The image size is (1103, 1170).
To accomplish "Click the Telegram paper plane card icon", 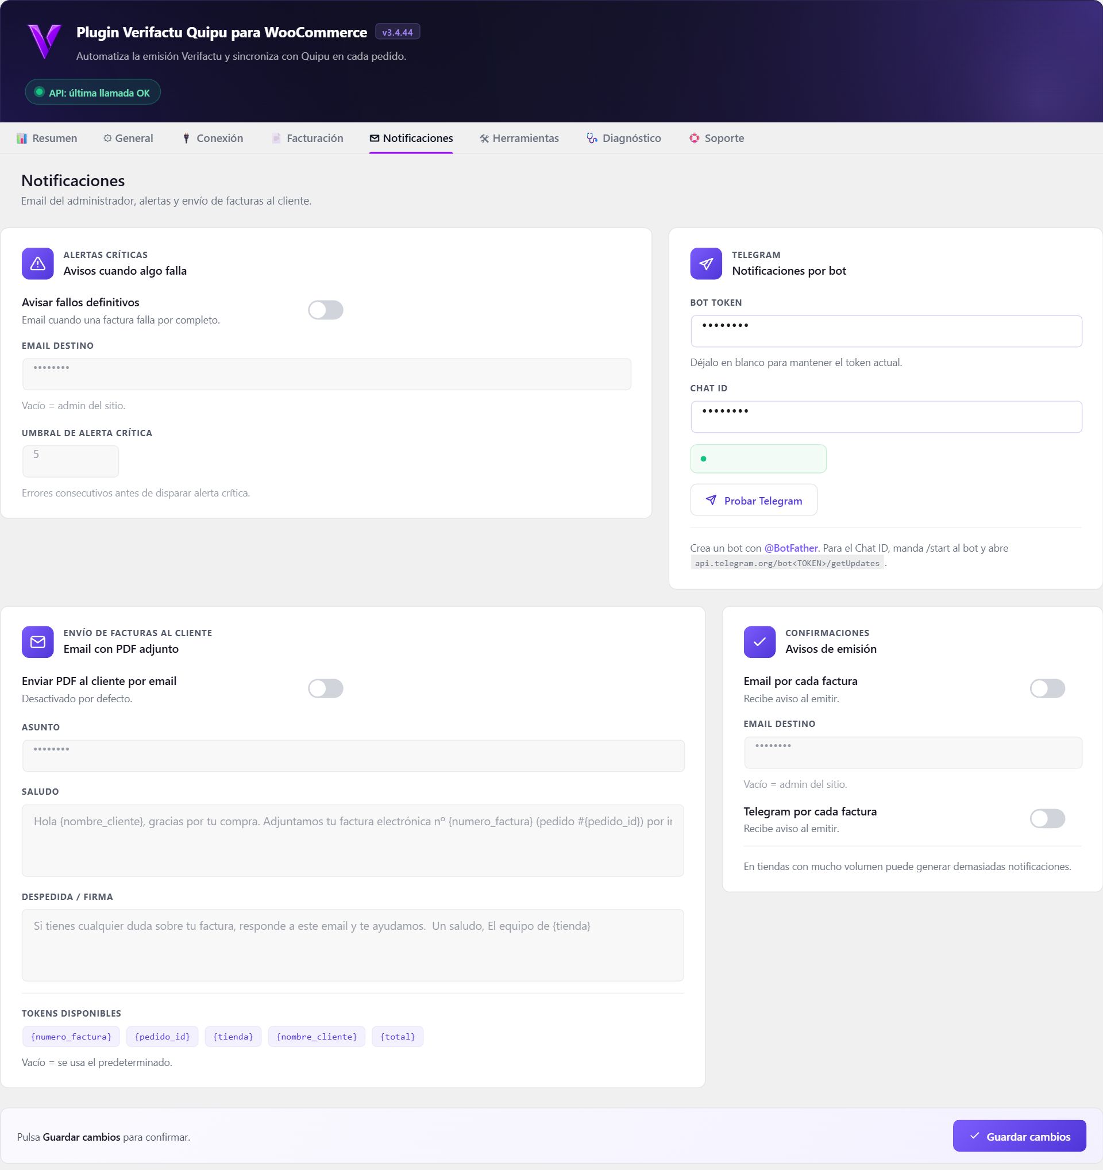I will tap(706, 264).
